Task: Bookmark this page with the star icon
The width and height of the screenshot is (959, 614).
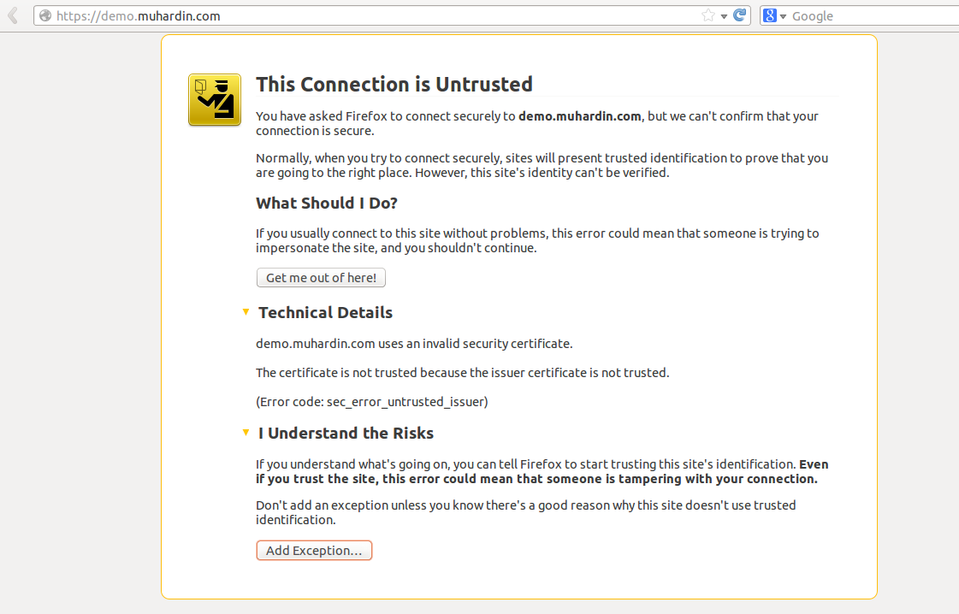Action: click(x=707, y=15)
